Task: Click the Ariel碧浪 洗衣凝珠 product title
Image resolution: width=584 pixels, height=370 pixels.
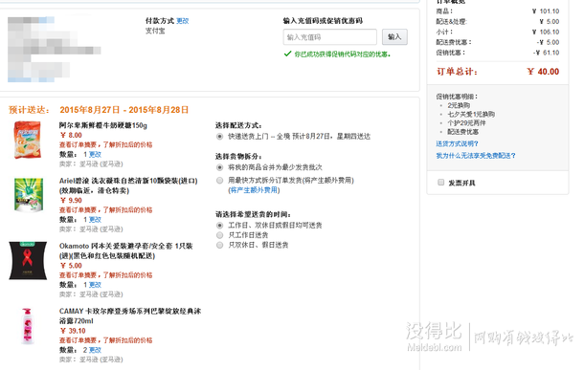Action: [128, 185]
